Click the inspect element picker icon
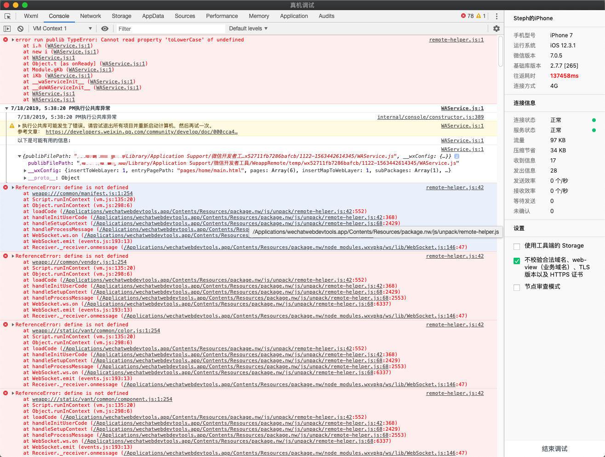The image size is (605, 457). coord(7,16)
